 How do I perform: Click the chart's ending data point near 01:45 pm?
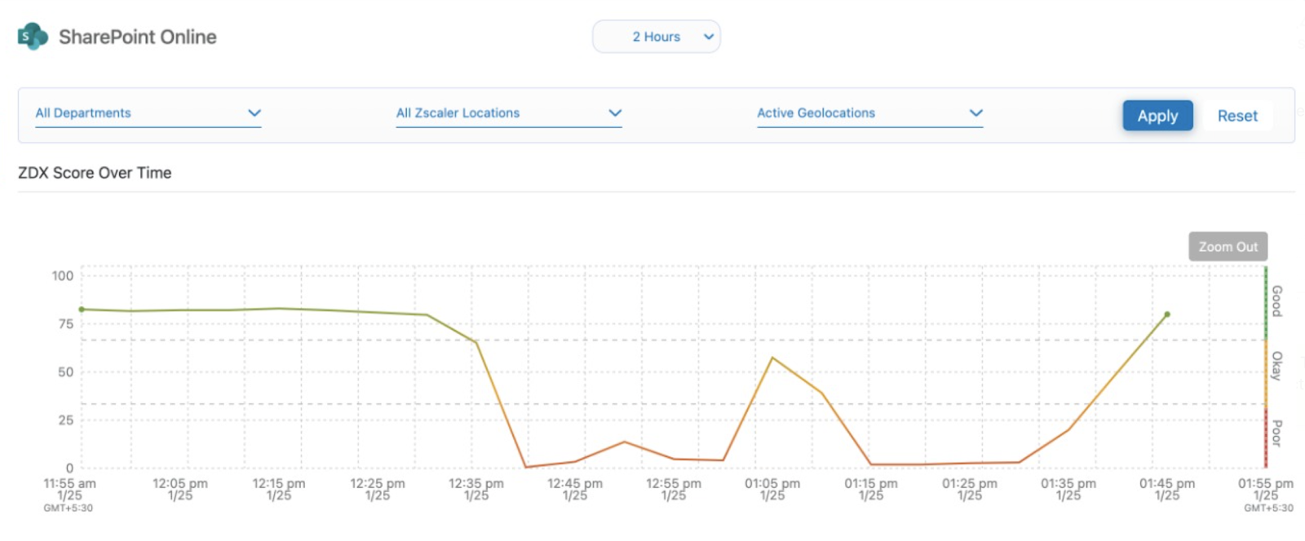point(1167,314)
